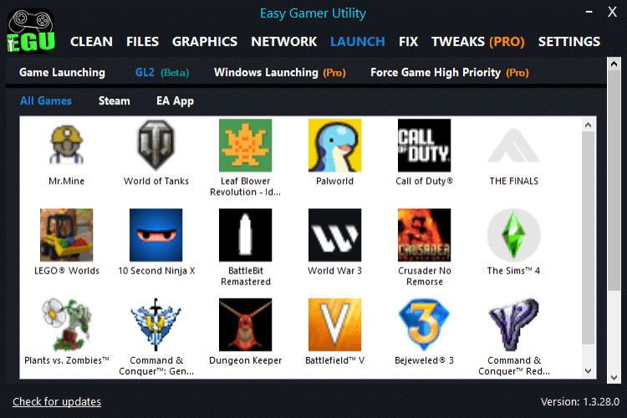Image resolution: width=627 pixels, height=418 pixels.
Task: Click the Version 1.3.28.0 text
Action: pyautogui.click(x=580, y=401)
